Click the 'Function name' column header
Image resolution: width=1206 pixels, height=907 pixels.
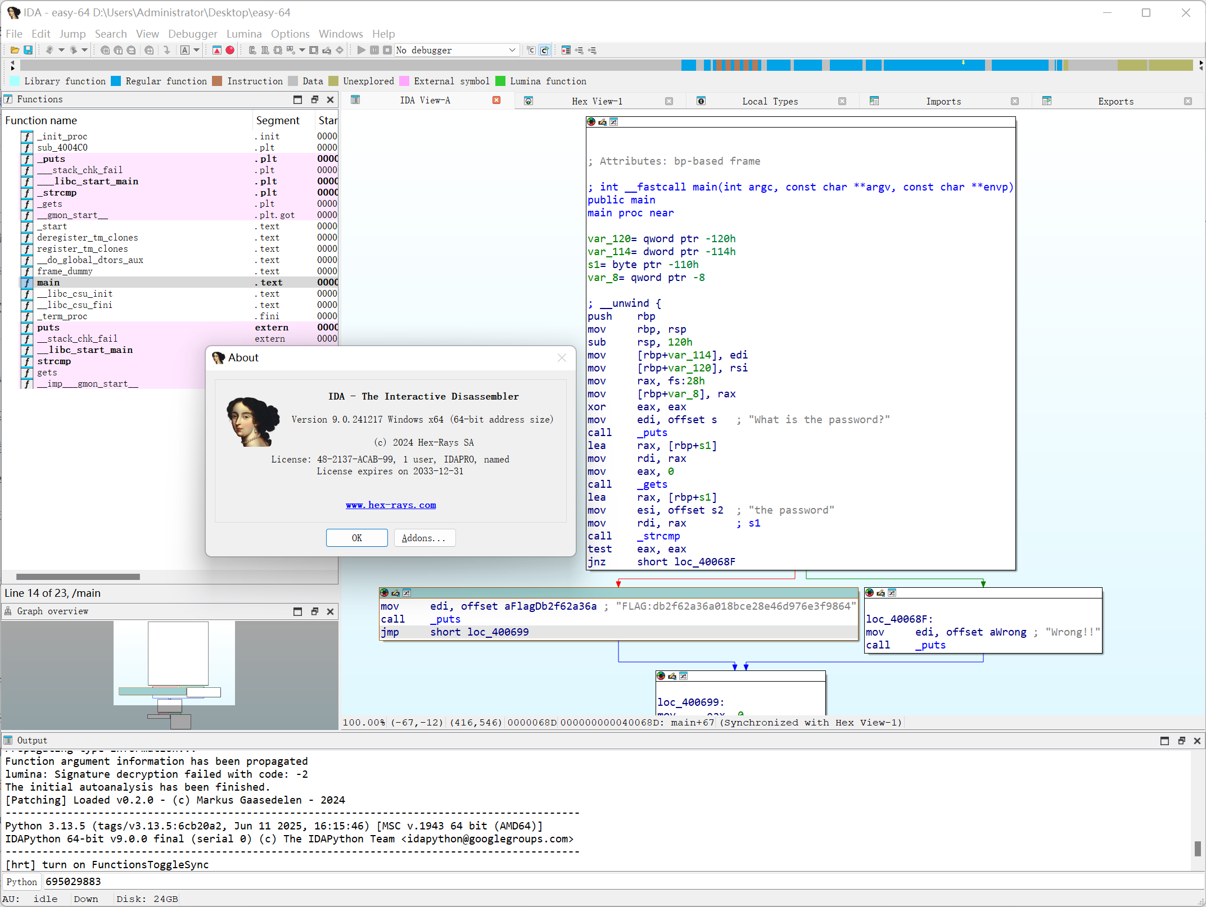[x=128, y=120]
